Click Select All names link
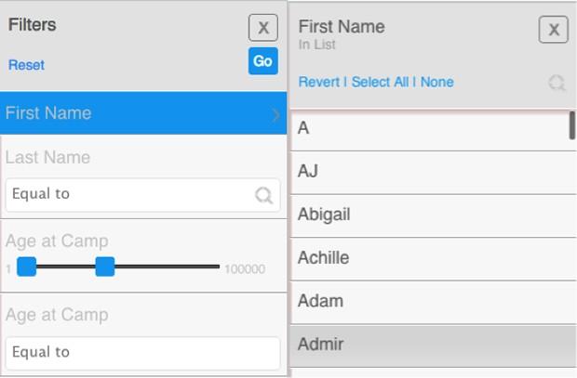Image resolution: width=577 pixels, height=378 pixels. (x=380, y=82)
